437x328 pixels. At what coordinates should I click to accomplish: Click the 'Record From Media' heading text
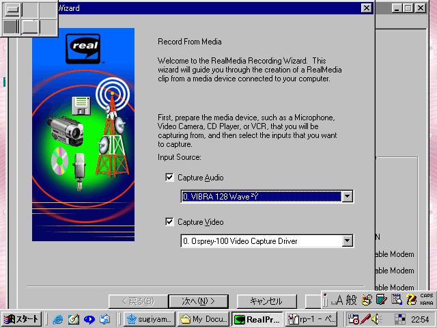coord(190,42)
